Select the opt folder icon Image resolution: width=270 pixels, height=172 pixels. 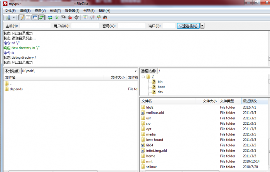[x=143, y=129]
